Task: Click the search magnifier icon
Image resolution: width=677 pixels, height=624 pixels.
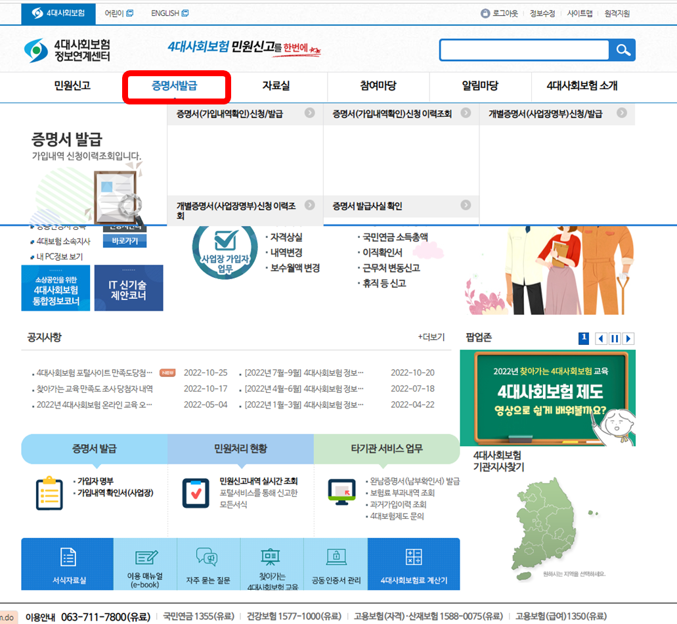Action: [x=622, y=49]
